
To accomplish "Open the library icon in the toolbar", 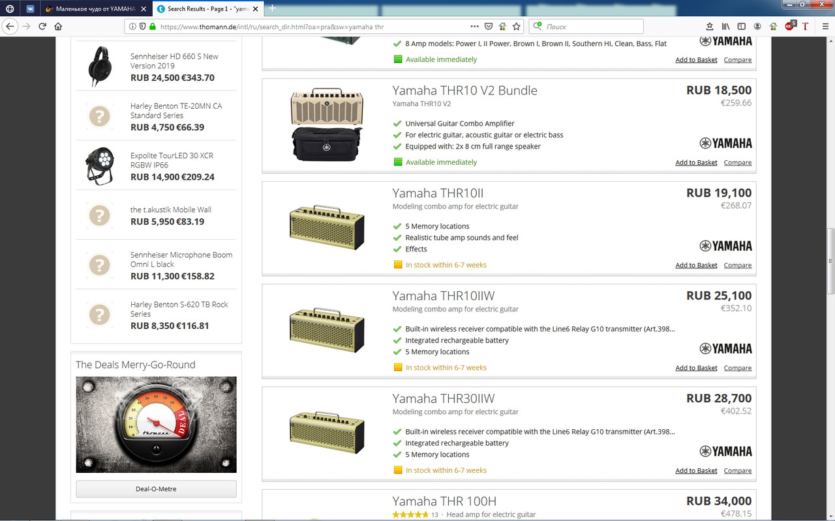I will tap(725, 27).
